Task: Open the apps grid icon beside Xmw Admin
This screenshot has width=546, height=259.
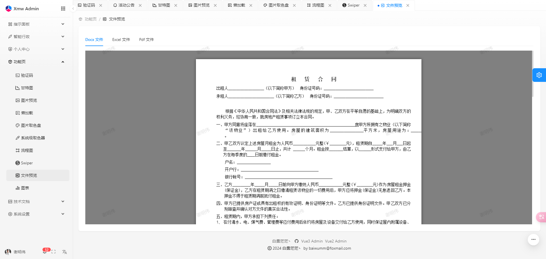Action: 63,9
